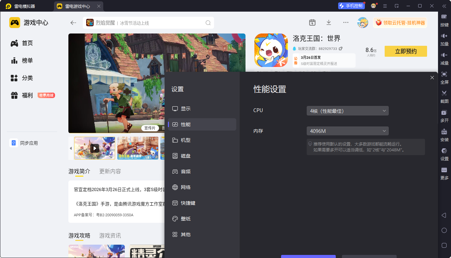Open 磁盘 disk settings
This screenshot has width=451, height=258.
(x=202, y=156)
